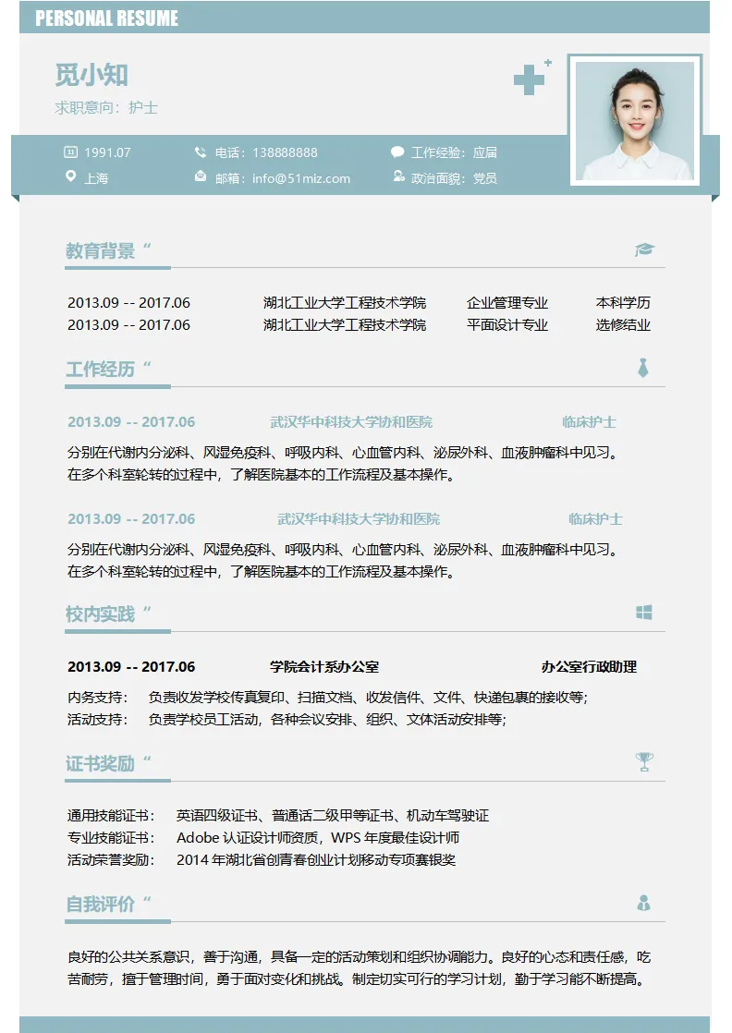Click the user icon in 自我评价 header
Viewport: 732px width, 1033px height.
(643, 903)
